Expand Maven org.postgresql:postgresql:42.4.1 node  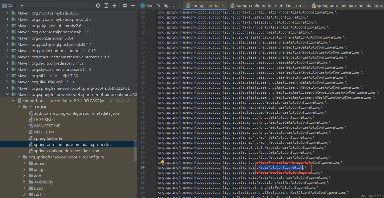point(7,44)
